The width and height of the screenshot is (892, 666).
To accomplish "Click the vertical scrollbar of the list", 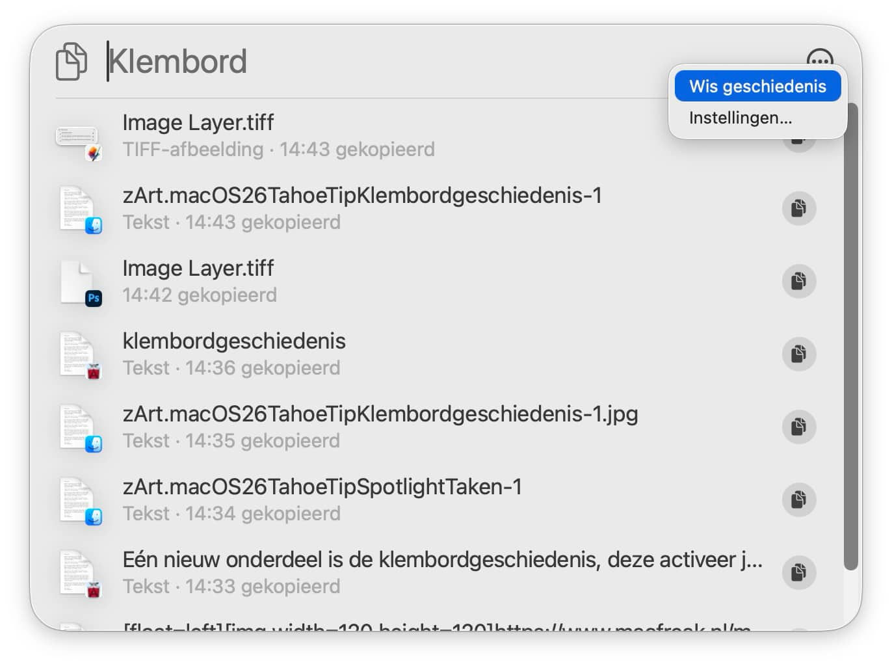I will [x=850, y=338].
